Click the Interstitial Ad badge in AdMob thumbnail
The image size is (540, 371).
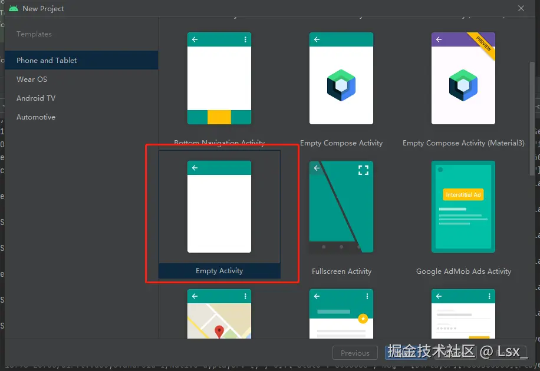(463, 195)
